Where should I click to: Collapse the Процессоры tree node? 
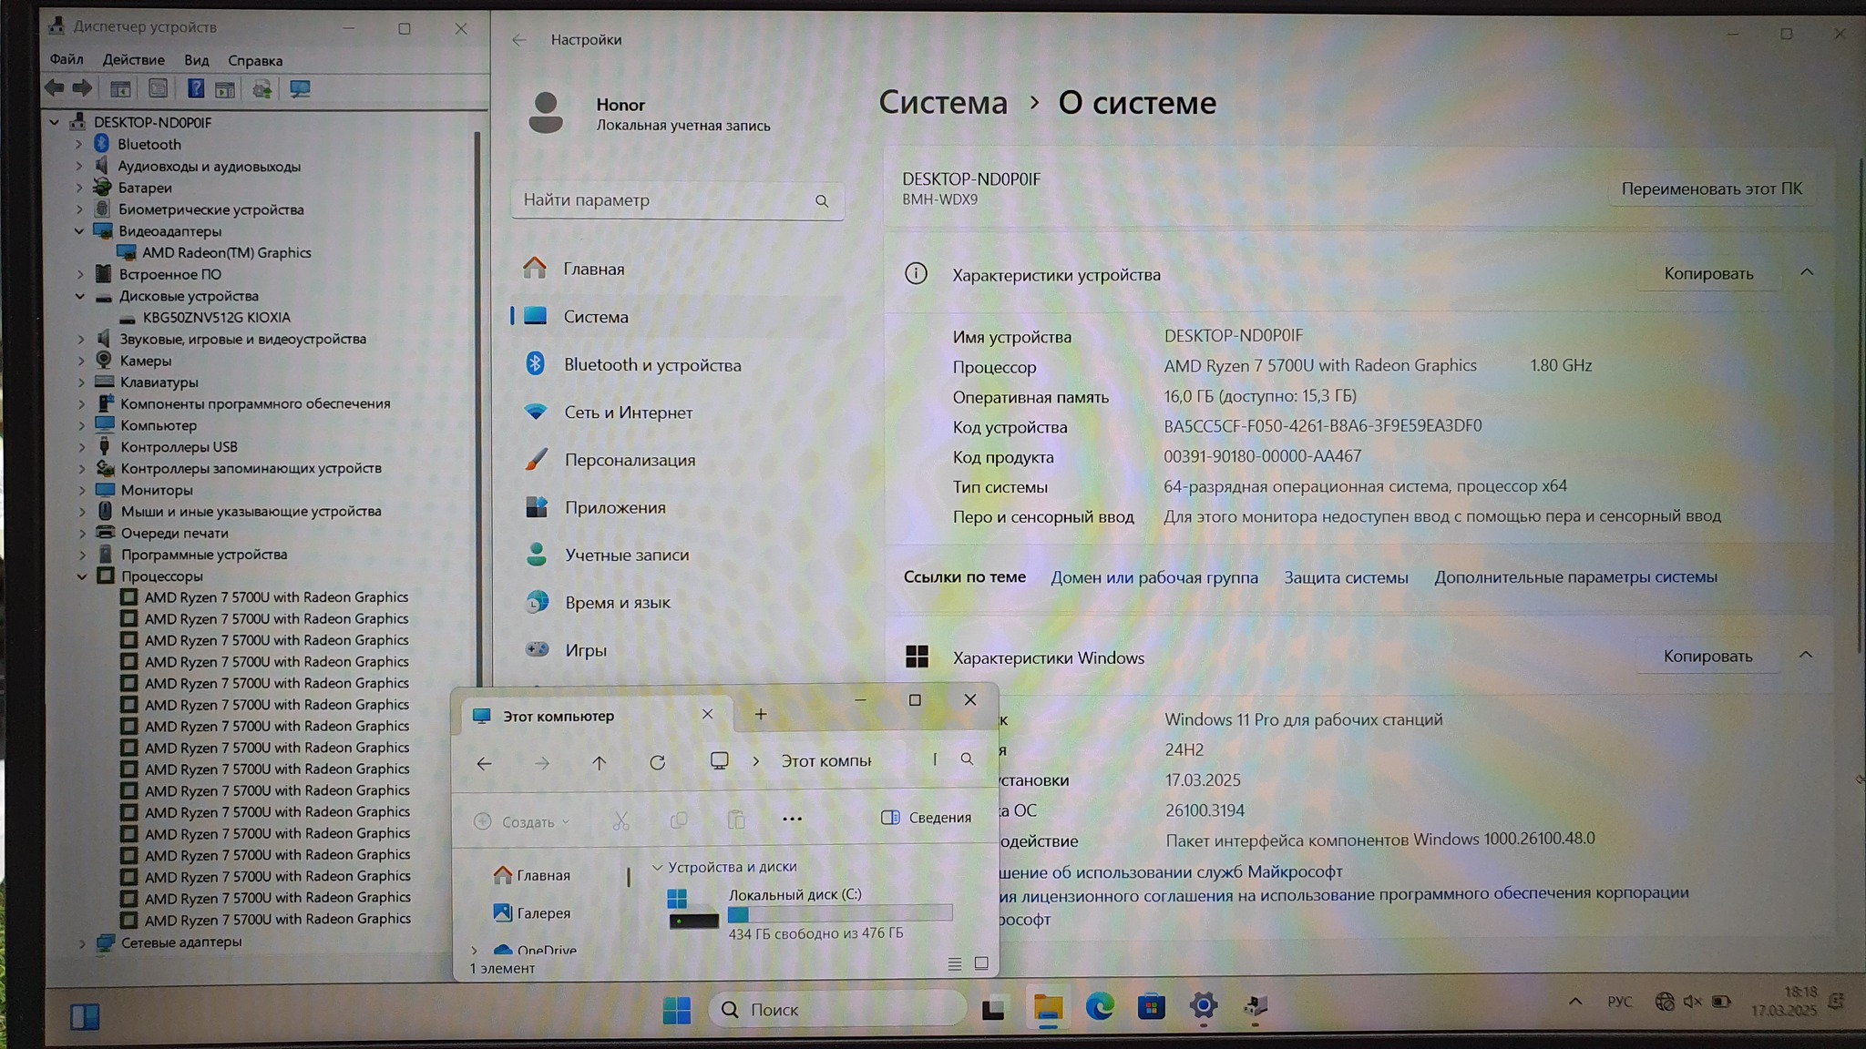82,576
